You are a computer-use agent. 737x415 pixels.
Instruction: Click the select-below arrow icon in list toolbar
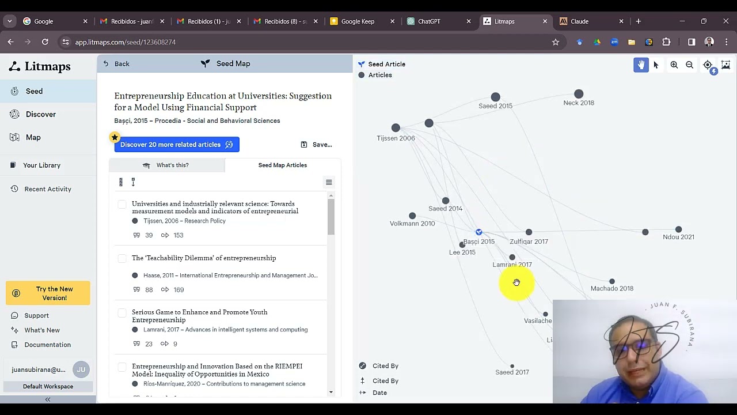click(x=133, y=182)
